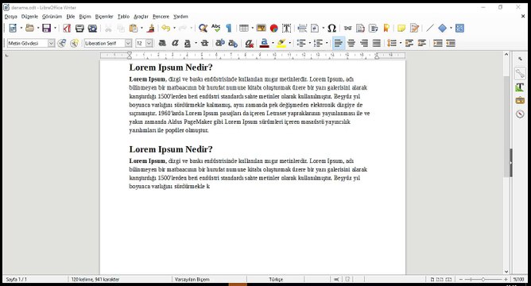531x286 pixels.
Task: Expand the underline style arrow
Action: 196,43
